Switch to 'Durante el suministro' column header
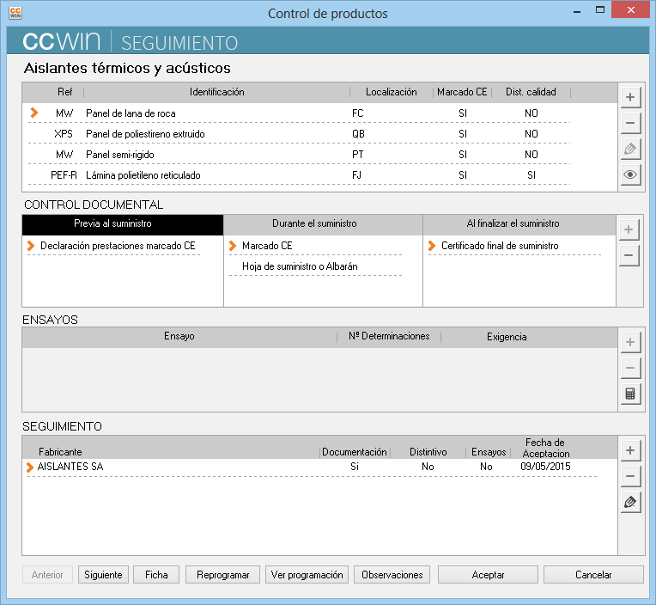The image size is (656, 605). click(x=322, y=223)
